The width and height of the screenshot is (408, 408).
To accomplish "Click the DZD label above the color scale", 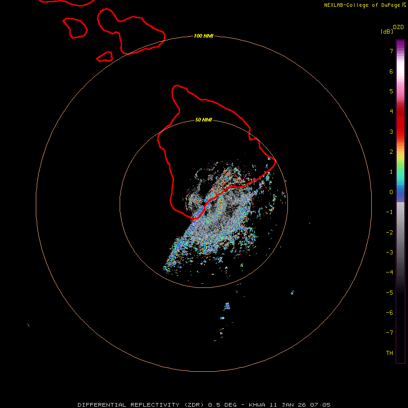I will click(398, 27).
